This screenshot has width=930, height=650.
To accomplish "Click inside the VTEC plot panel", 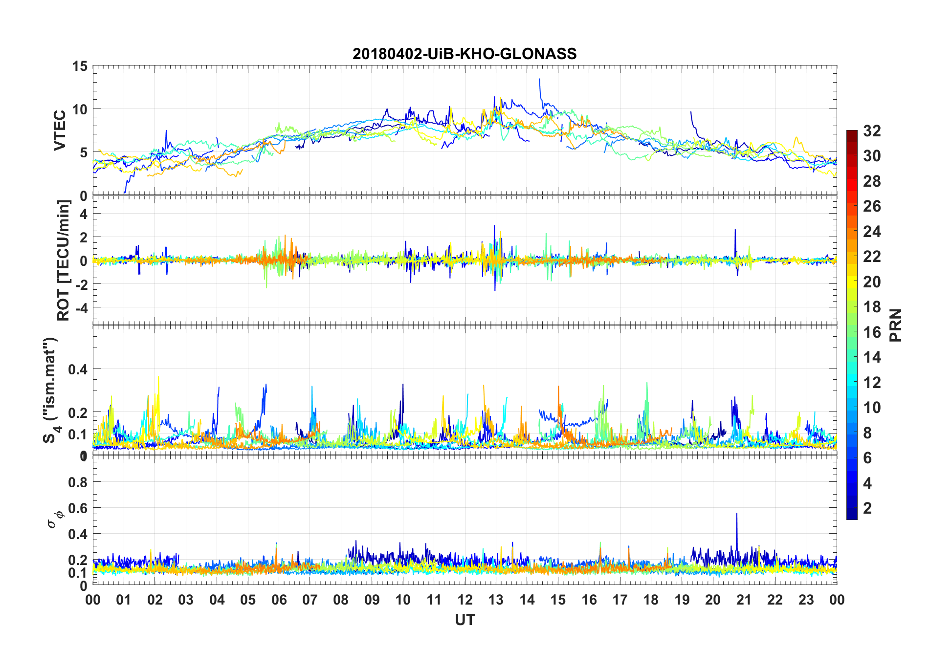I will (465, 130).
